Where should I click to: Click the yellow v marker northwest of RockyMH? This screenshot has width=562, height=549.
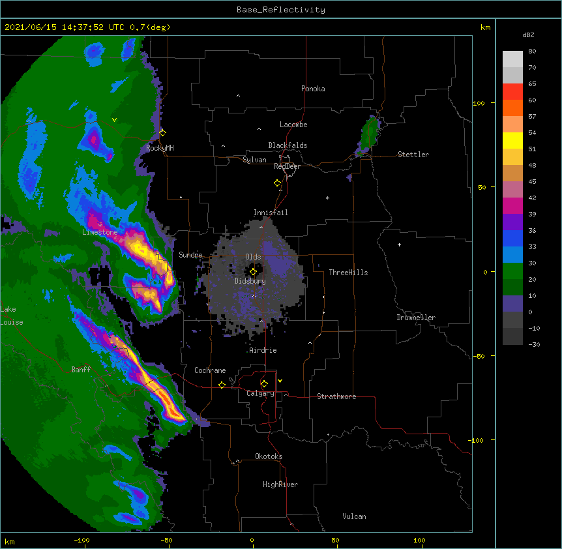(114, 120)
